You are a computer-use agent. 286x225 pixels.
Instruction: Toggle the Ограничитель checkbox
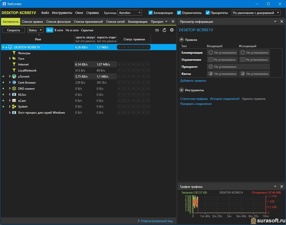(179, 13)
